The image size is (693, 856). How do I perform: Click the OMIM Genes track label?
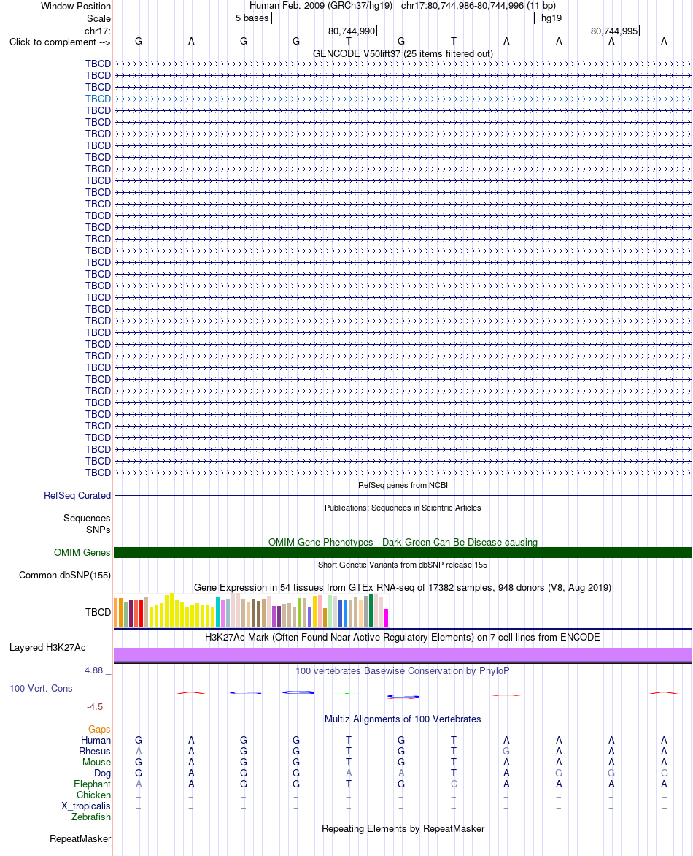pos(82,552)
